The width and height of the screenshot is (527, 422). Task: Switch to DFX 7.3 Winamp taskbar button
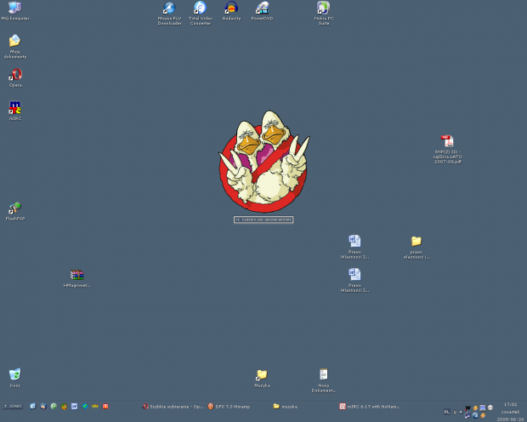229,407
